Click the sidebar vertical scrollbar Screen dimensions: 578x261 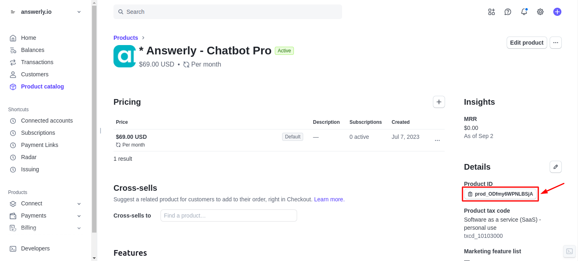point(94,119)
